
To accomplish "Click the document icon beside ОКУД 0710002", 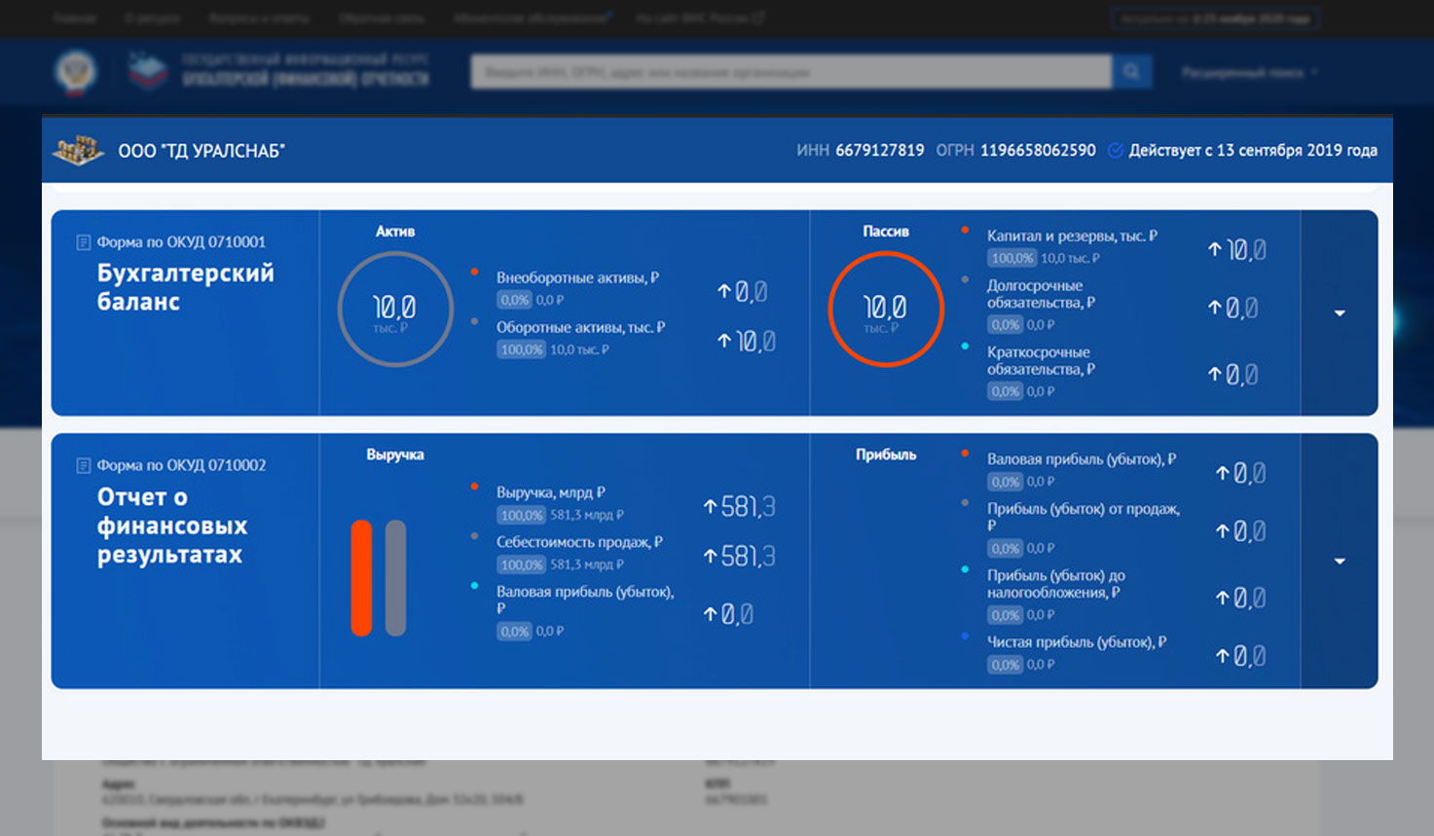I will 84,465.
